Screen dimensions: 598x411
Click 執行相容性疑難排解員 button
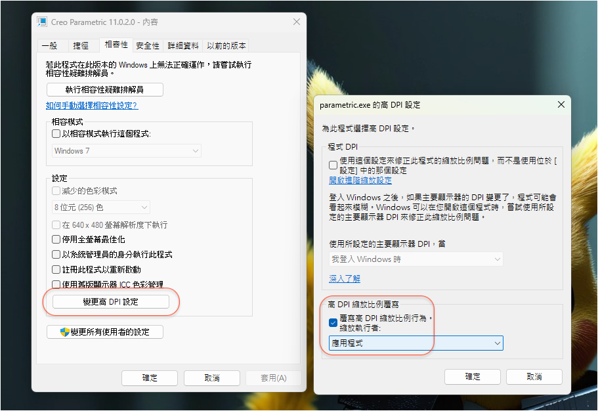click(105, 89)
